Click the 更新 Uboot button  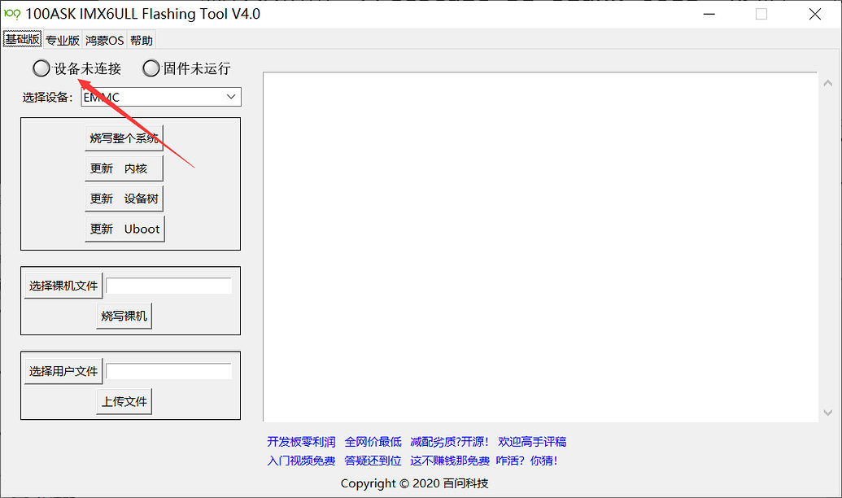124,229
